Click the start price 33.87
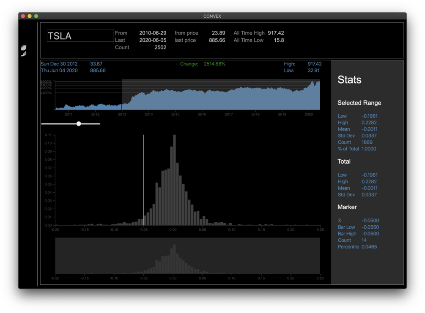This screenshot has height=313, width=425. pos(96,64)
